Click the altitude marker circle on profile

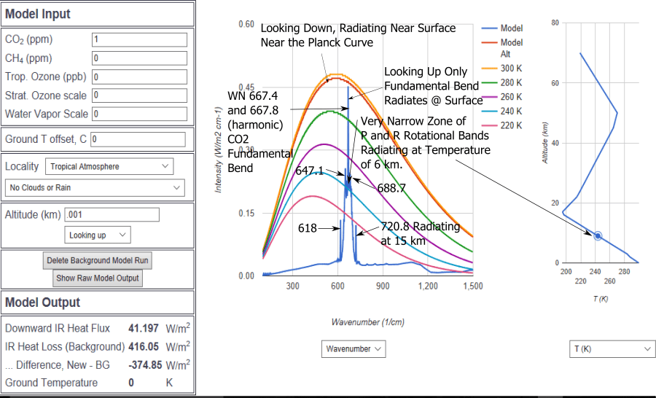(x=598, y=235)
